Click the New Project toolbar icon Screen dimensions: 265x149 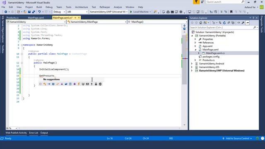(x=18, y=12)
